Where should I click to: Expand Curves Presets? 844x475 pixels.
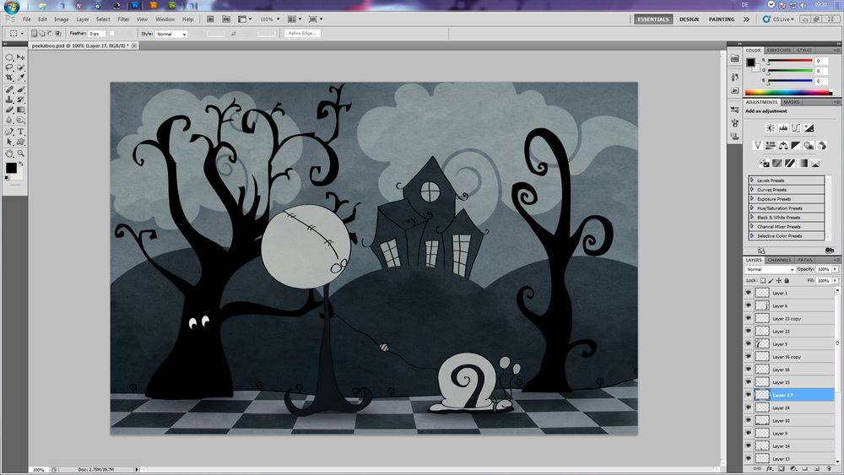(x=752, y=189)
